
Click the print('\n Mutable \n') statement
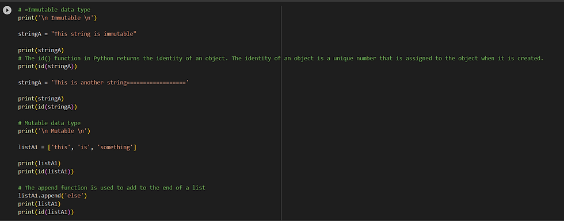pyautogui.click(x=54, y=131)
